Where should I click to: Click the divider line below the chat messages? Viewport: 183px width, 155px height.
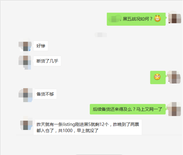99,135
